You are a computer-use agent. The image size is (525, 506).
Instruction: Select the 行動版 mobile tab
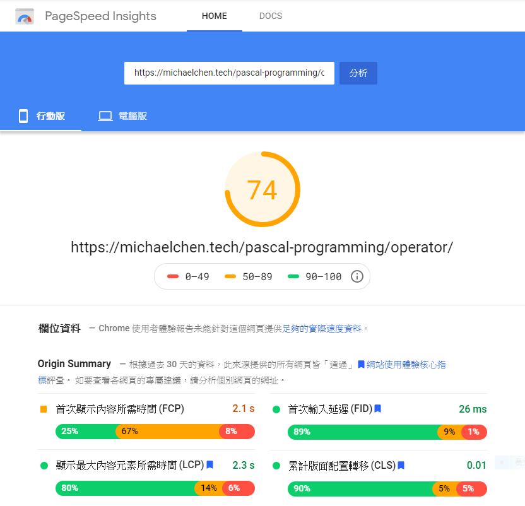point(41,116)
